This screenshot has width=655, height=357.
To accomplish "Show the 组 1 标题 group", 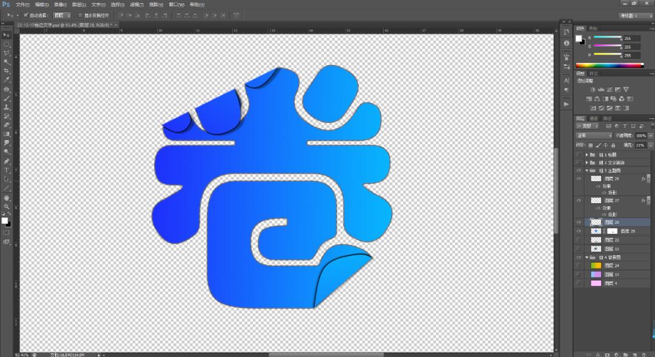I will tap(579, 154).
